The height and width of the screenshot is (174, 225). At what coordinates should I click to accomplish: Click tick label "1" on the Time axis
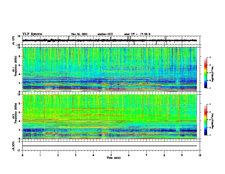pos(40,155)
